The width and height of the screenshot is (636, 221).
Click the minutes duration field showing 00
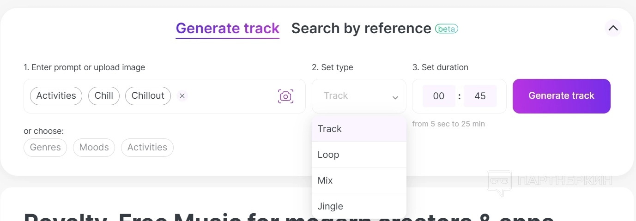point(439,96)
